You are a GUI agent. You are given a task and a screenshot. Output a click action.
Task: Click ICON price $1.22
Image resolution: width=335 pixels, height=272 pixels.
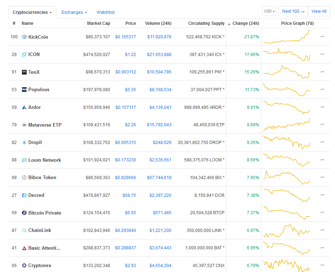[131, 55]
